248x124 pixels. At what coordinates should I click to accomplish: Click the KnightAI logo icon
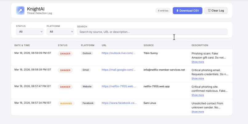pyautogui.click(x=20, y=10)
